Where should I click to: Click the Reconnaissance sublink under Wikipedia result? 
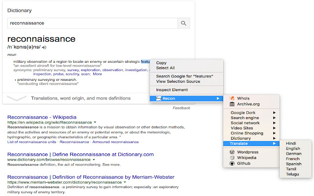pyautogui.click(x=74, y=142)
